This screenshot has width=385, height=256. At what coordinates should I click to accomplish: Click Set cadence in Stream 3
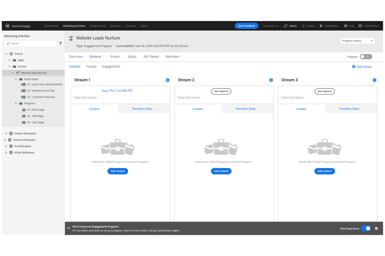pos(325,91)
